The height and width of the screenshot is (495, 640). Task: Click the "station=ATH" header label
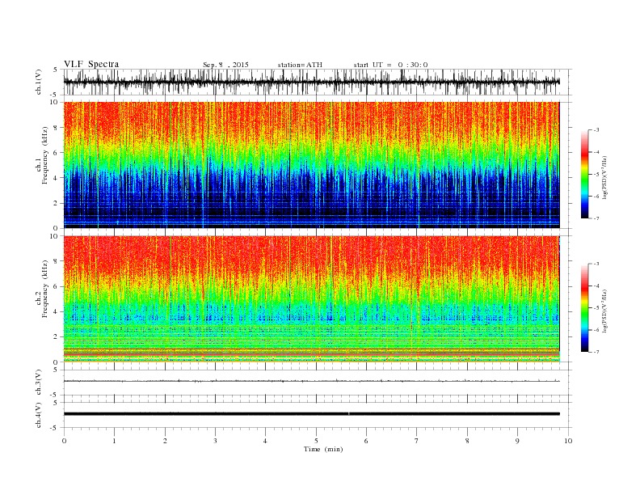pyautogui.click(x=300, y=65)
